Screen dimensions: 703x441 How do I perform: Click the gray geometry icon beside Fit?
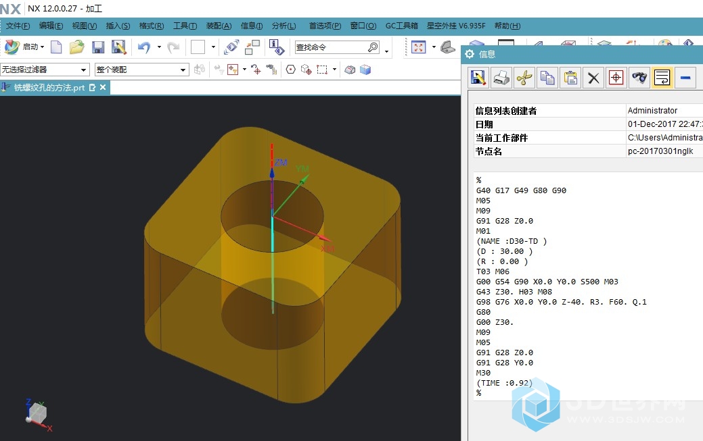(447, 47)
